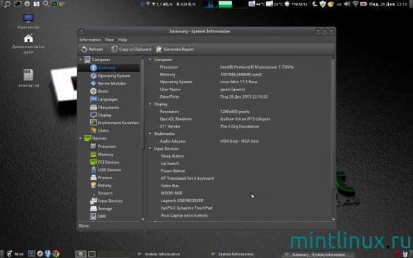
Task: Click the Processor row in Computer section
Action: click(x=239, y=67)
